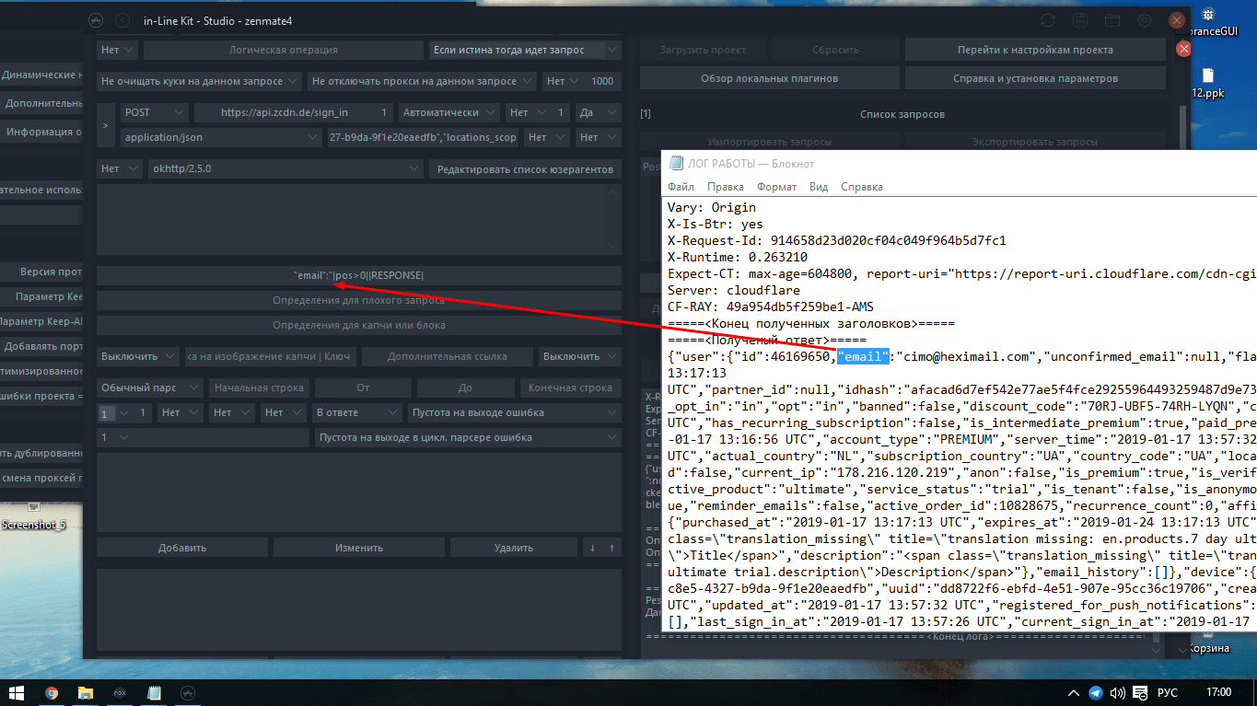Click 'Справка и установка параметров' button
This screenshot has height=706, width=1257.
(1035, 78)
